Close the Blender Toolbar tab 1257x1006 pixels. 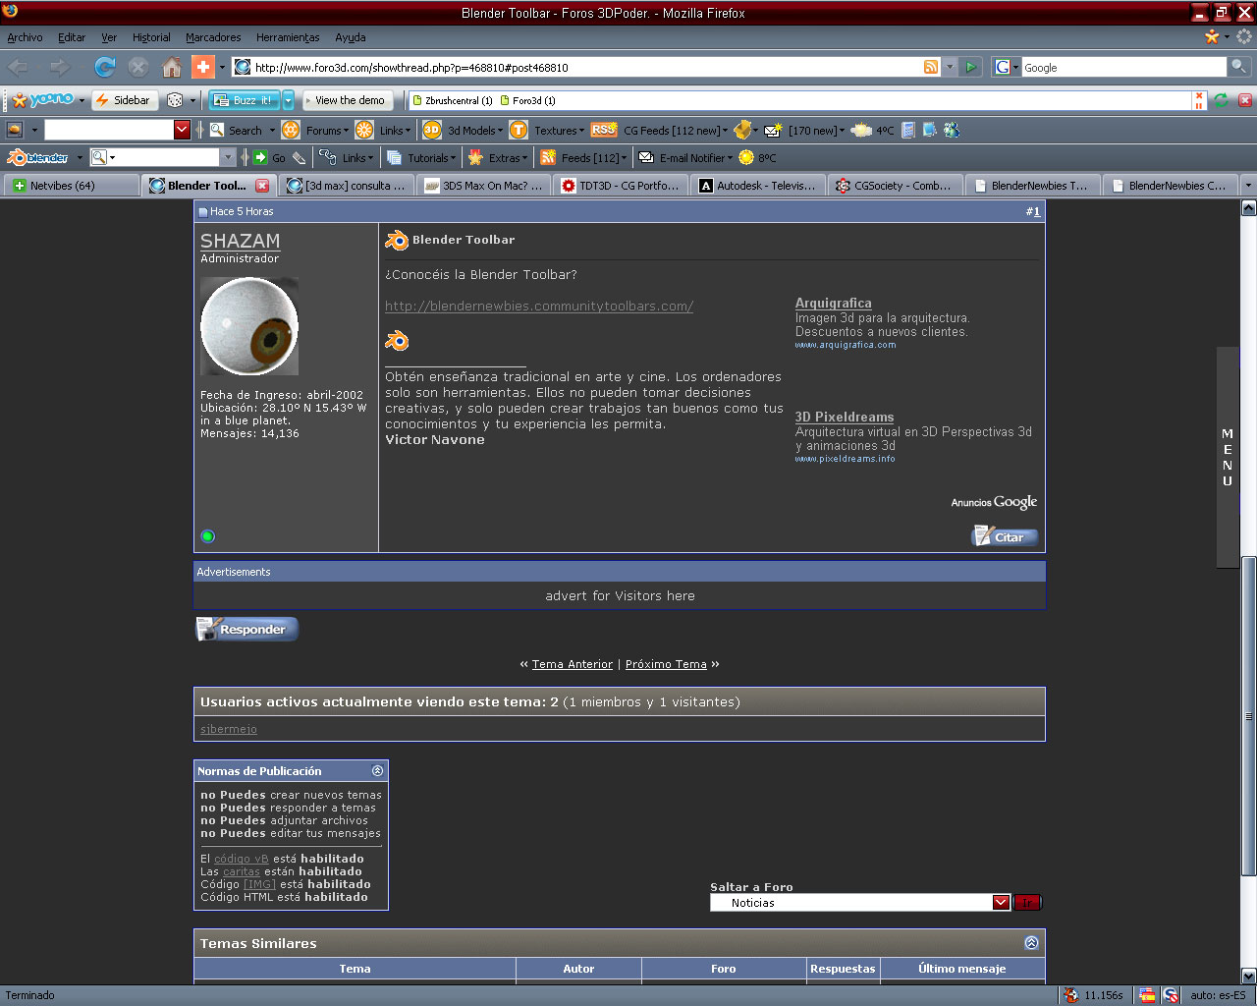[x=262, y=185]
